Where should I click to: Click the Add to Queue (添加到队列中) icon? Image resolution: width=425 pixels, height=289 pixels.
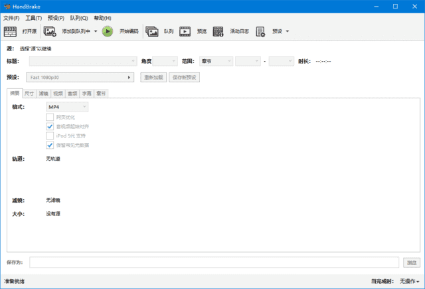(50, 31)
